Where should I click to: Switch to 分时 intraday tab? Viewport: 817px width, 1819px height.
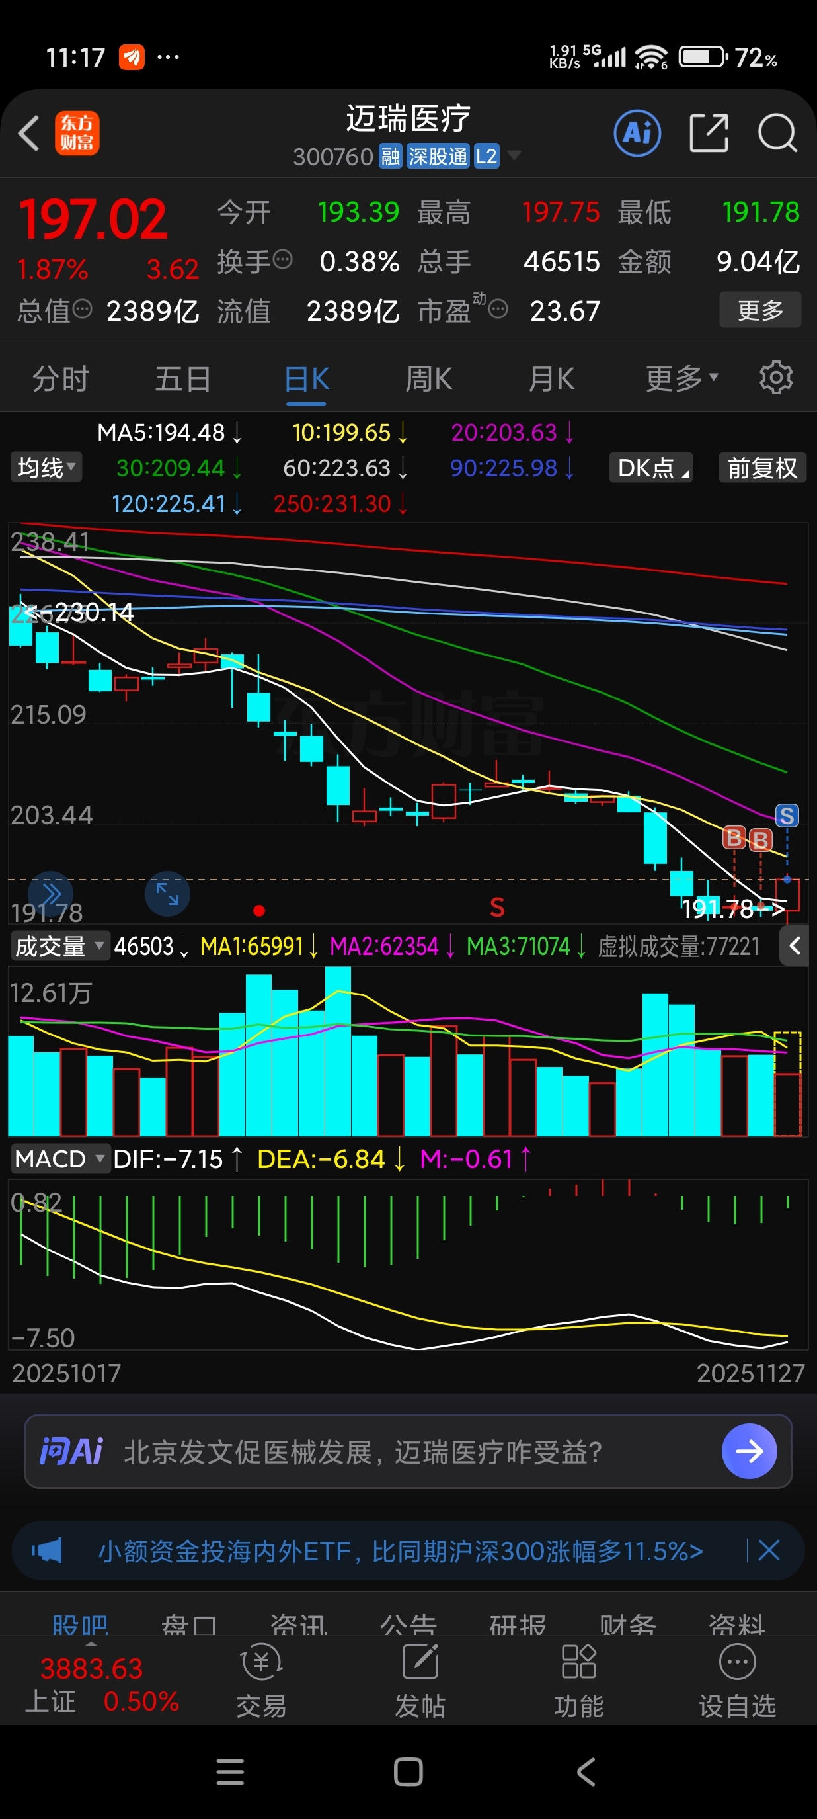click(61, 379)
